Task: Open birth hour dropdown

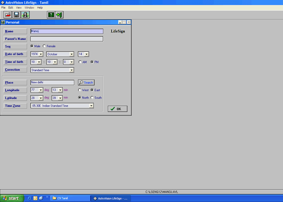Action: coord(39,62)
